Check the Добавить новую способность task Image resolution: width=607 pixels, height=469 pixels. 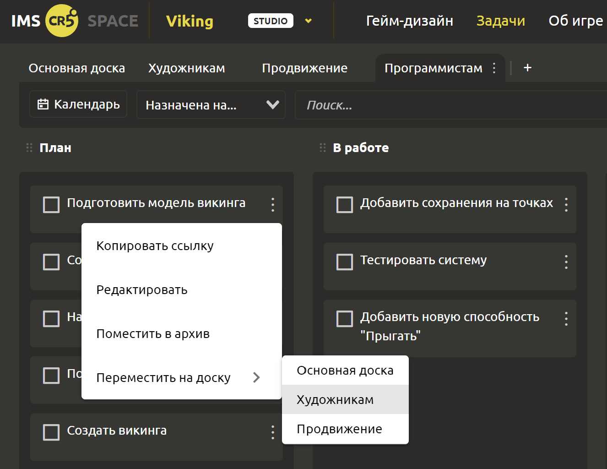click(345, 319)
